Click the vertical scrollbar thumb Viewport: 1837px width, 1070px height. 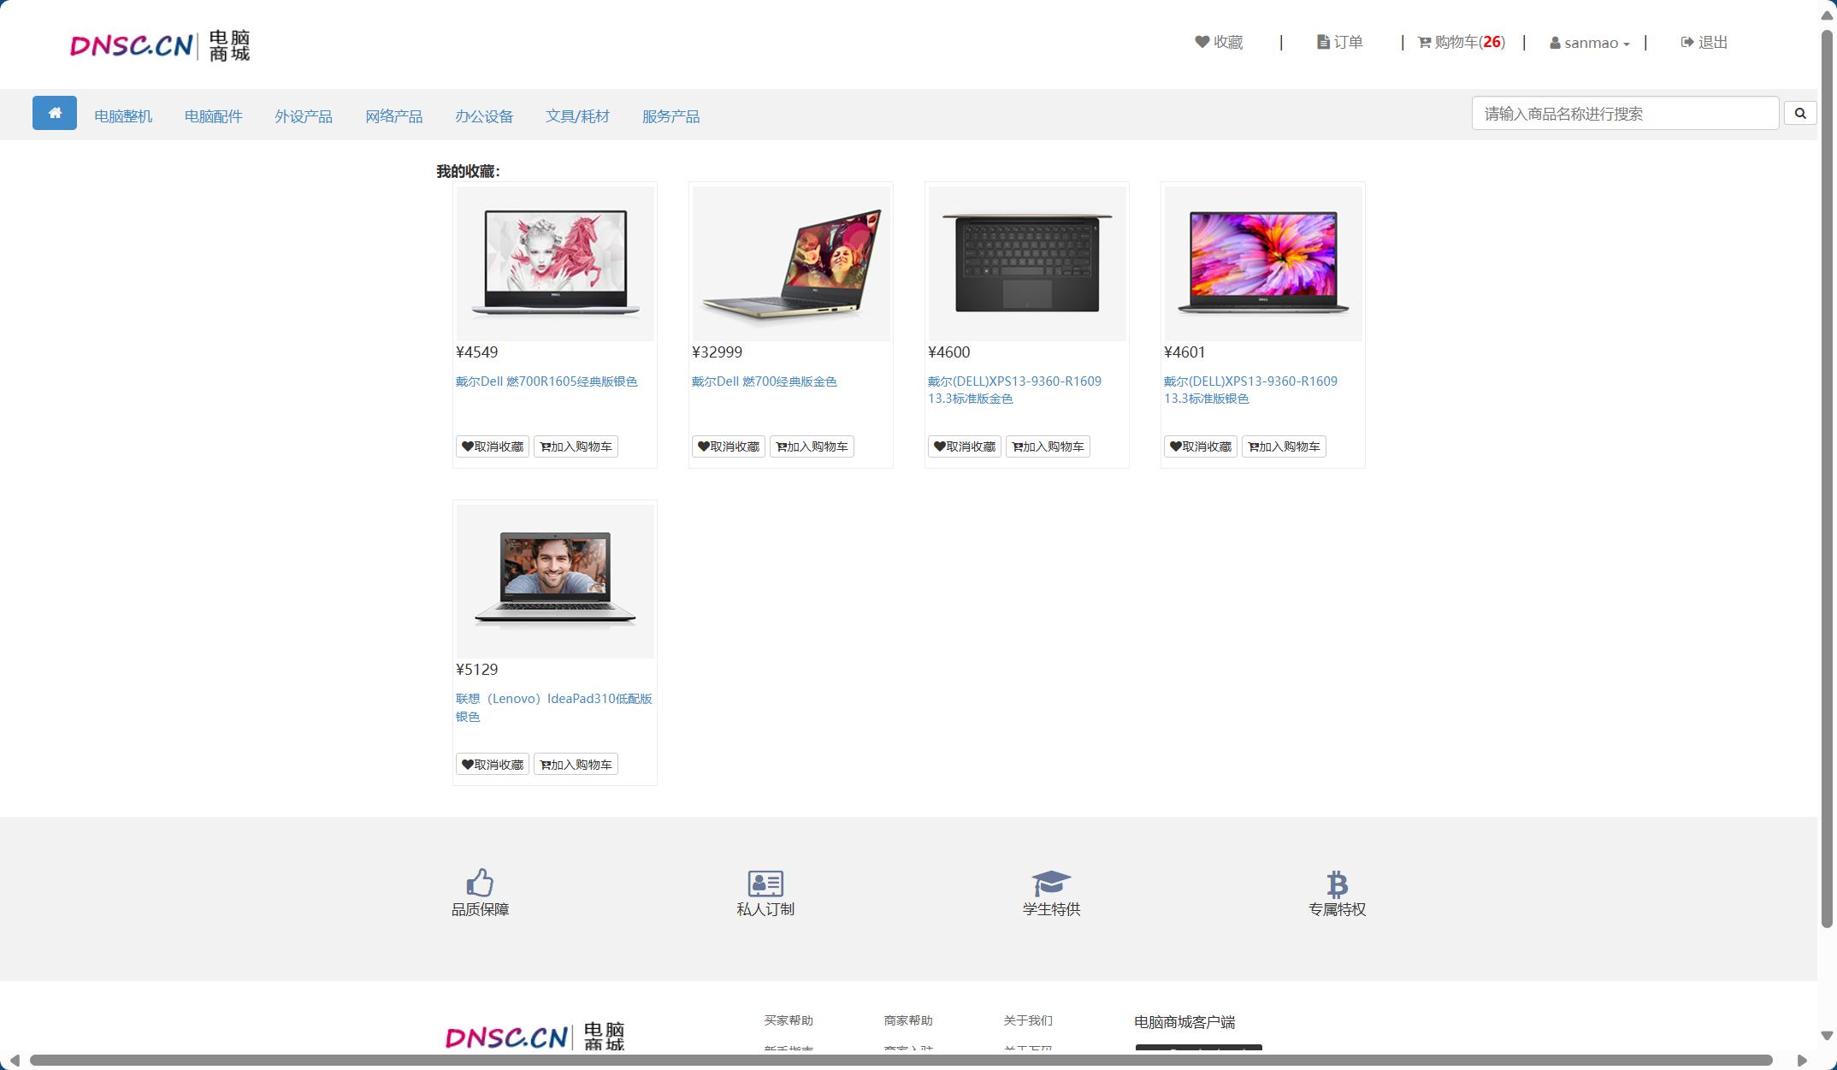click(1828, 479)
